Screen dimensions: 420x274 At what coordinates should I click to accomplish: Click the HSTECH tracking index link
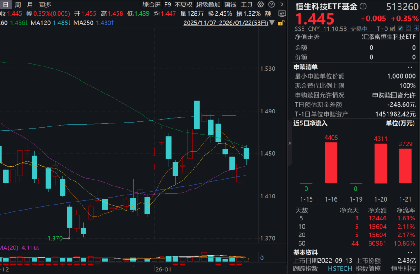pos(340,268)
